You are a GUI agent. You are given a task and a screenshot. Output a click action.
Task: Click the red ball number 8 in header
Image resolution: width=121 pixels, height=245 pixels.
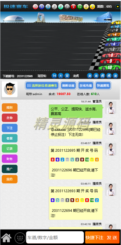point(35,7)
